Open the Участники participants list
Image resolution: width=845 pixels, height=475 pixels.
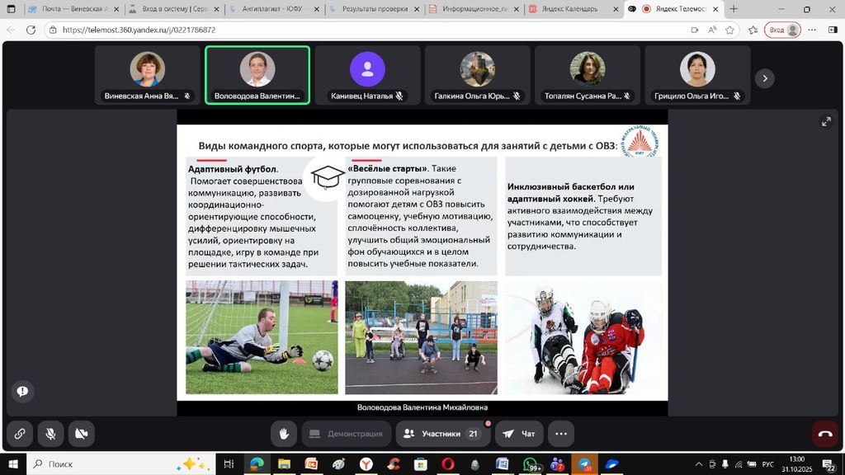pyautogui.click(x=442, y=434)
